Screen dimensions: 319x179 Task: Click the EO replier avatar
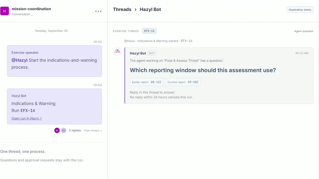pos(64,131)
